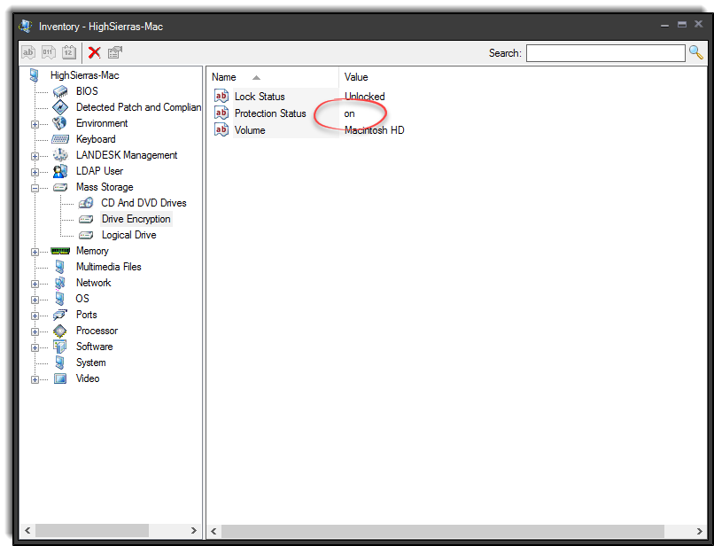The image size is (714, 546).
Task: Expand the LANDESK Management node
Action: (x=36, y=155)
